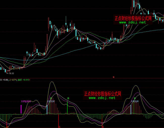This screenshot has width=164, height=128.
Task: Click the magenta 大资金流动 signal label
Action: click(x=26, y=101)
